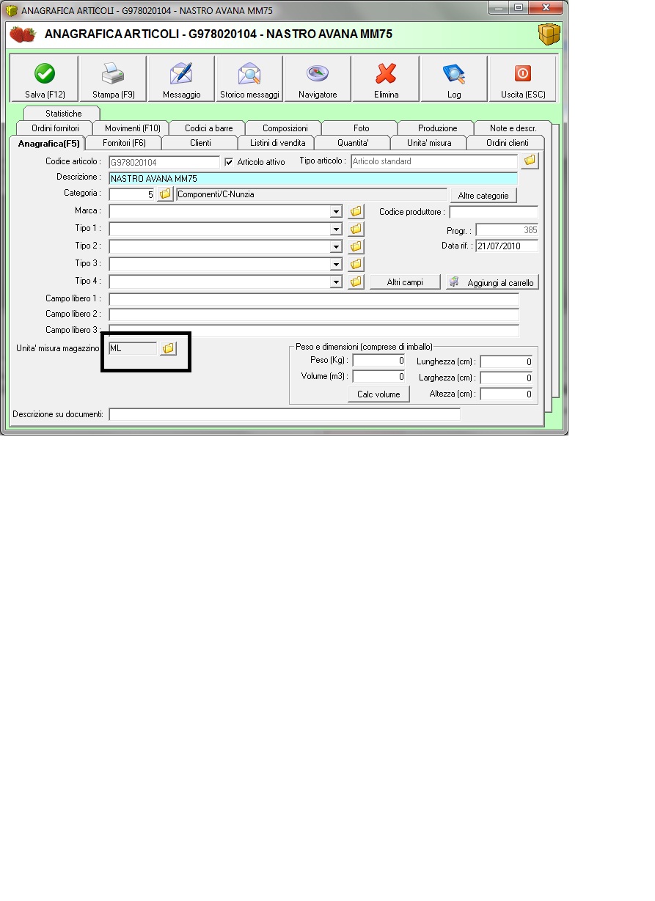Click the Altezza (cm) input field
This screenshot has height=901, width=655.
tap(506, 394)
